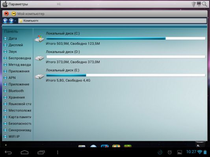Go back with the left arrow button
Screen dimensions: 210x157
click(6, 21)
